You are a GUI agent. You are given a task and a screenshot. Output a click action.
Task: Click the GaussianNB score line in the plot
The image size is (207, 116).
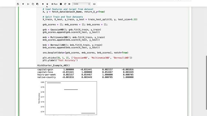54,83
